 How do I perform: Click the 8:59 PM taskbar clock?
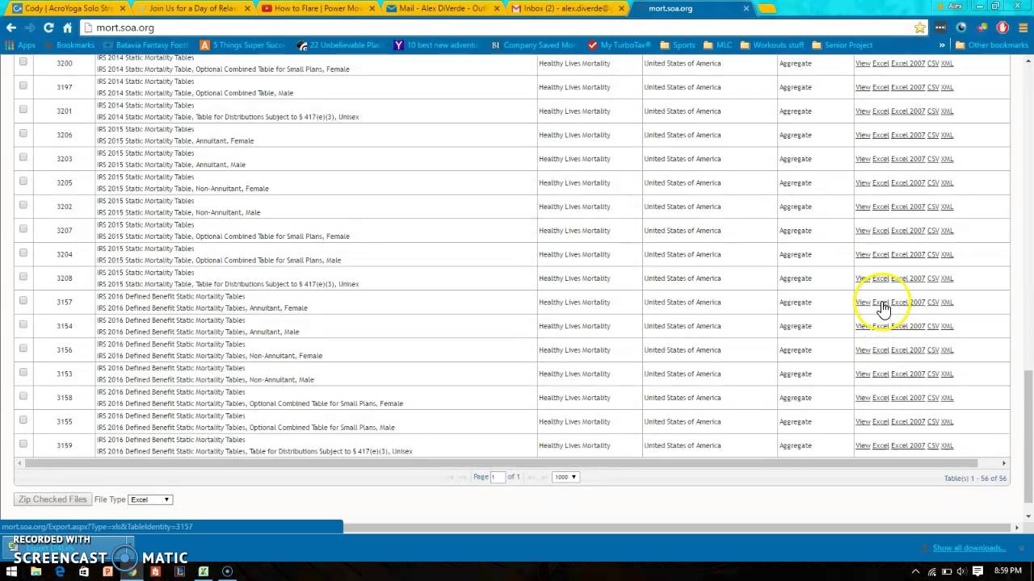coord(1007,571)
